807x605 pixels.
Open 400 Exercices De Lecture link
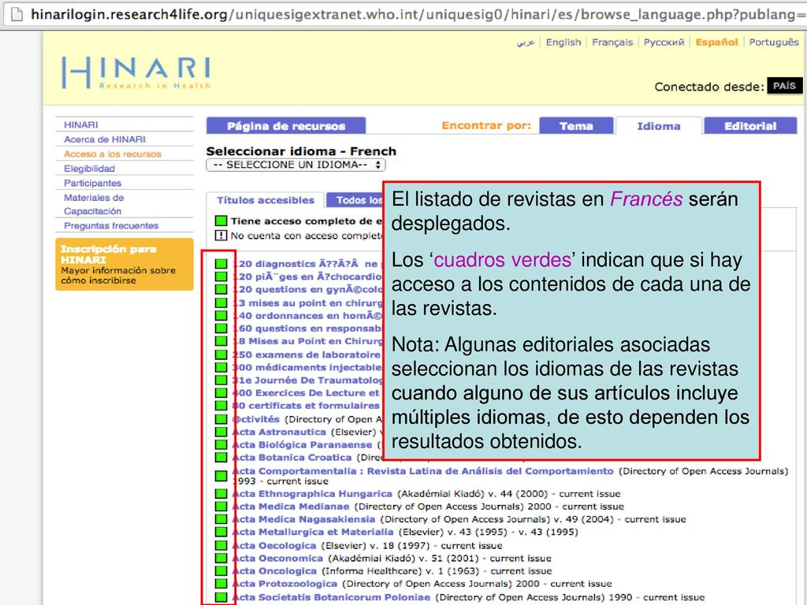307,392
